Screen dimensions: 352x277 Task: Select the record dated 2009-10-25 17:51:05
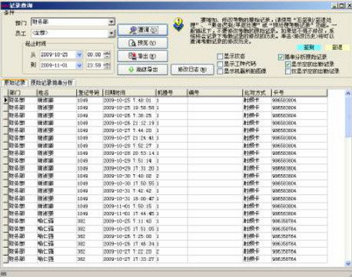click(168, 229)
